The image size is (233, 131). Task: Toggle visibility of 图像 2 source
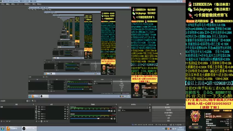(65, 111)
